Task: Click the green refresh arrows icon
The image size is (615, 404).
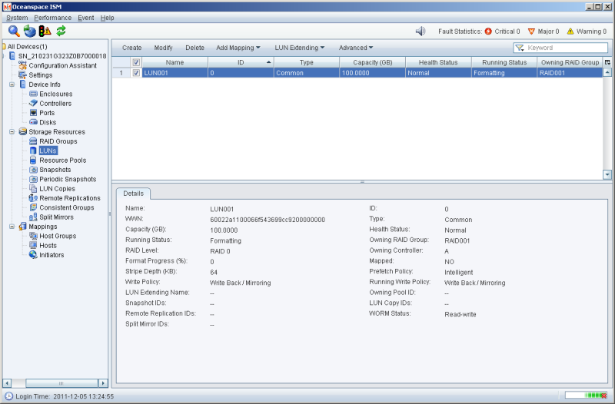Action: (x=61, y=31)
